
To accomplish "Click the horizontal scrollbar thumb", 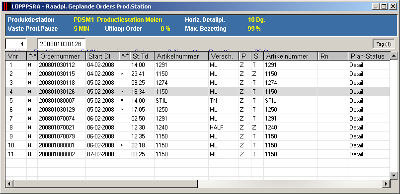I will point(105,184).
